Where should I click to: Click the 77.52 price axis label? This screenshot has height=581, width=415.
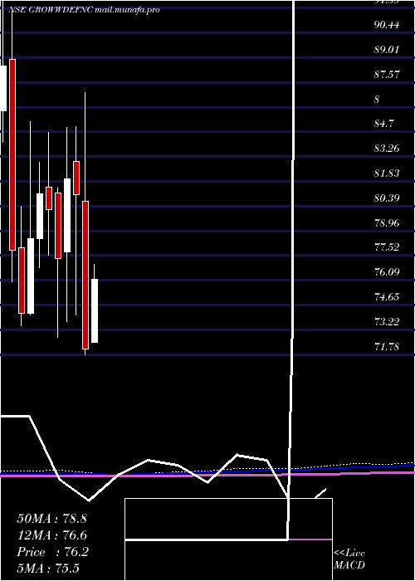387,247
